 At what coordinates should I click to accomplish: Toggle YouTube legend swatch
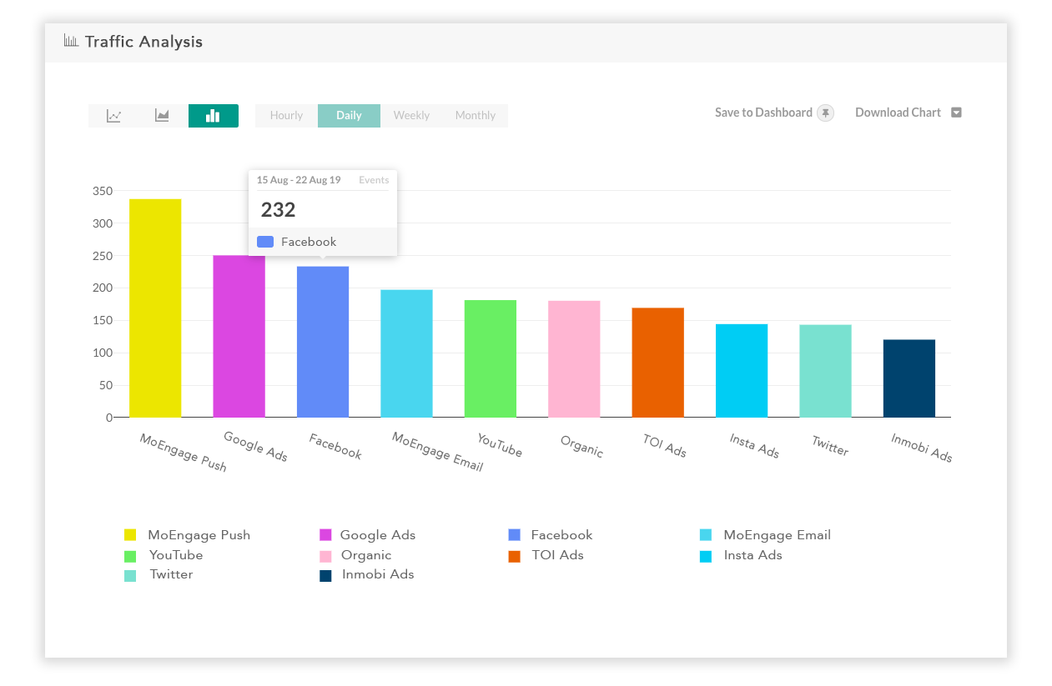pos(130,556)
